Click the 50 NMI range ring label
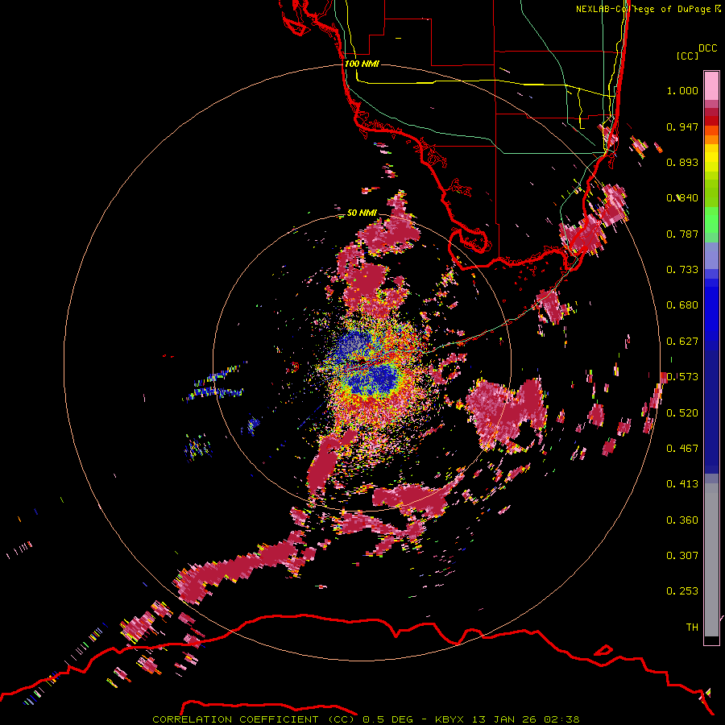 coord(362,213)
